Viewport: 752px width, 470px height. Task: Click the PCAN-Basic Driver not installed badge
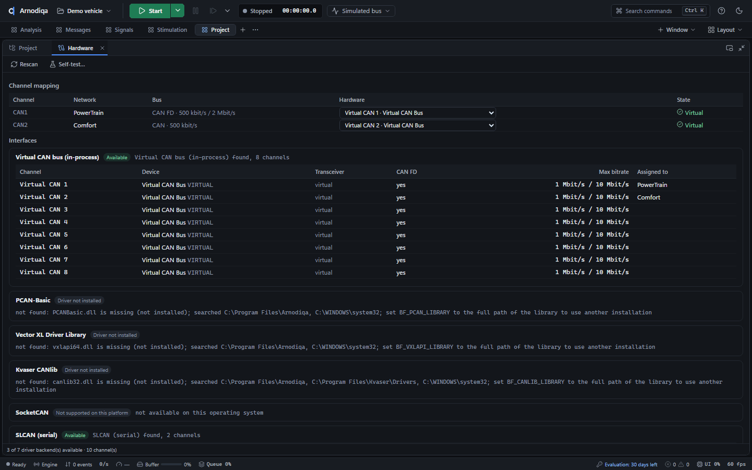click(79, 301)
